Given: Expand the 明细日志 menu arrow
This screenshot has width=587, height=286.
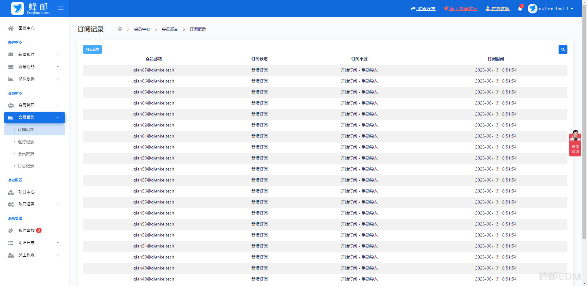Looking at the screenshot, I should (58, 243).
